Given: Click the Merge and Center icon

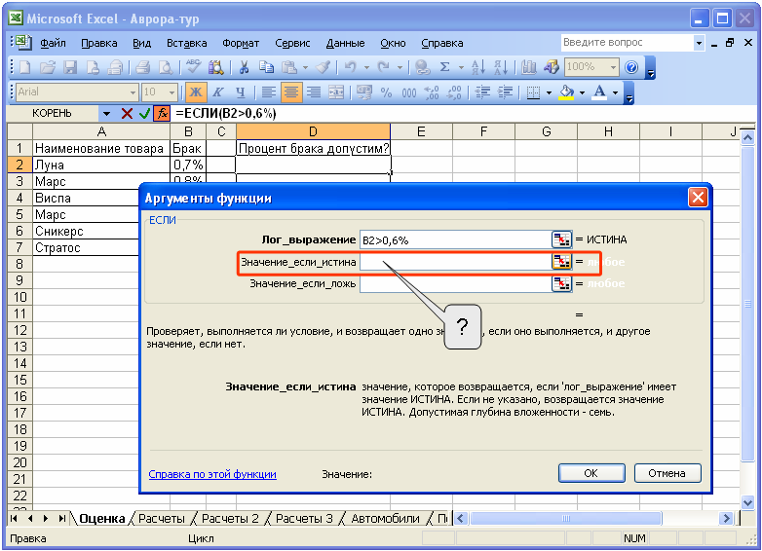Looking at the screenshot, I should (x=336, y=92).
